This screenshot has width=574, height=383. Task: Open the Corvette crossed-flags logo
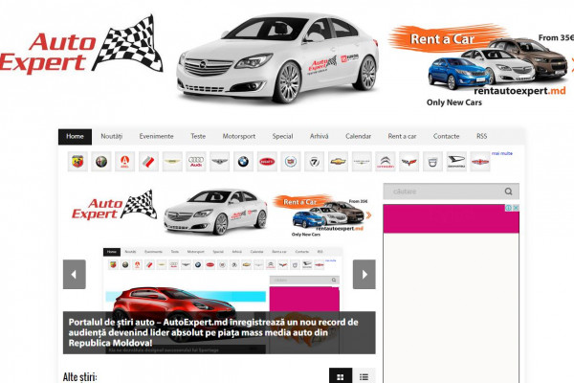[x=408, y=161]
